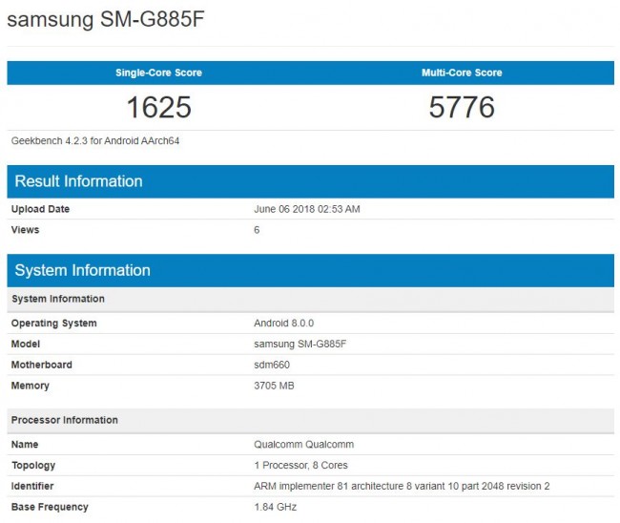Click the Single-Core Score header
The height and width of the screenshot is (523, 620).
pos(157,73)
